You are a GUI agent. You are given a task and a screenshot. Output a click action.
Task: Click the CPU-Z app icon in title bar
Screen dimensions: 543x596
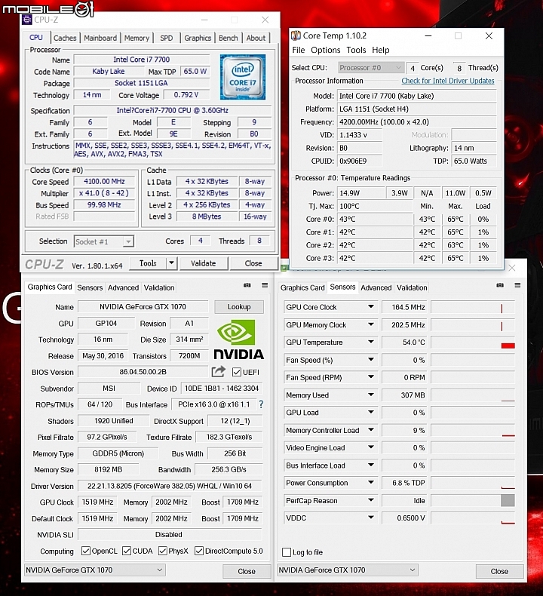[x=26, y=20]
